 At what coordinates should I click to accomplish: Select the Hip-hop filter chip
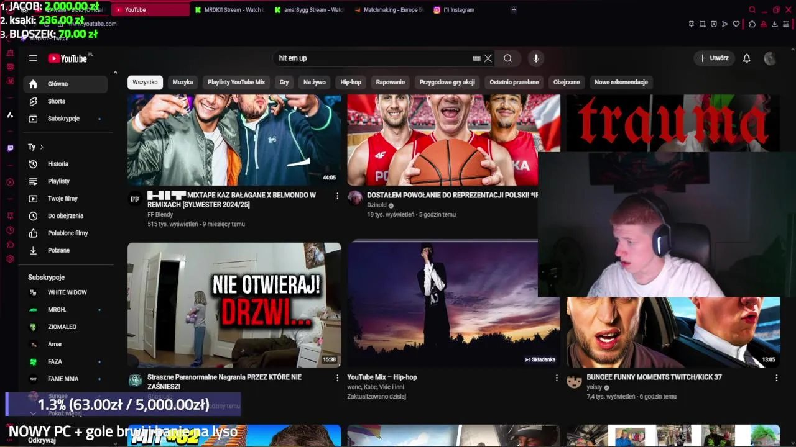point(351,82)
